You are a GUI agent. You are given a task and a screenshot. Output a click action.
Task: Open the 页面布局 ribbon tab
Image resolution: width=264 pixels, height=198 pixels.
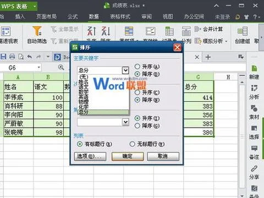pyautogui.click(x=46, y=16)
